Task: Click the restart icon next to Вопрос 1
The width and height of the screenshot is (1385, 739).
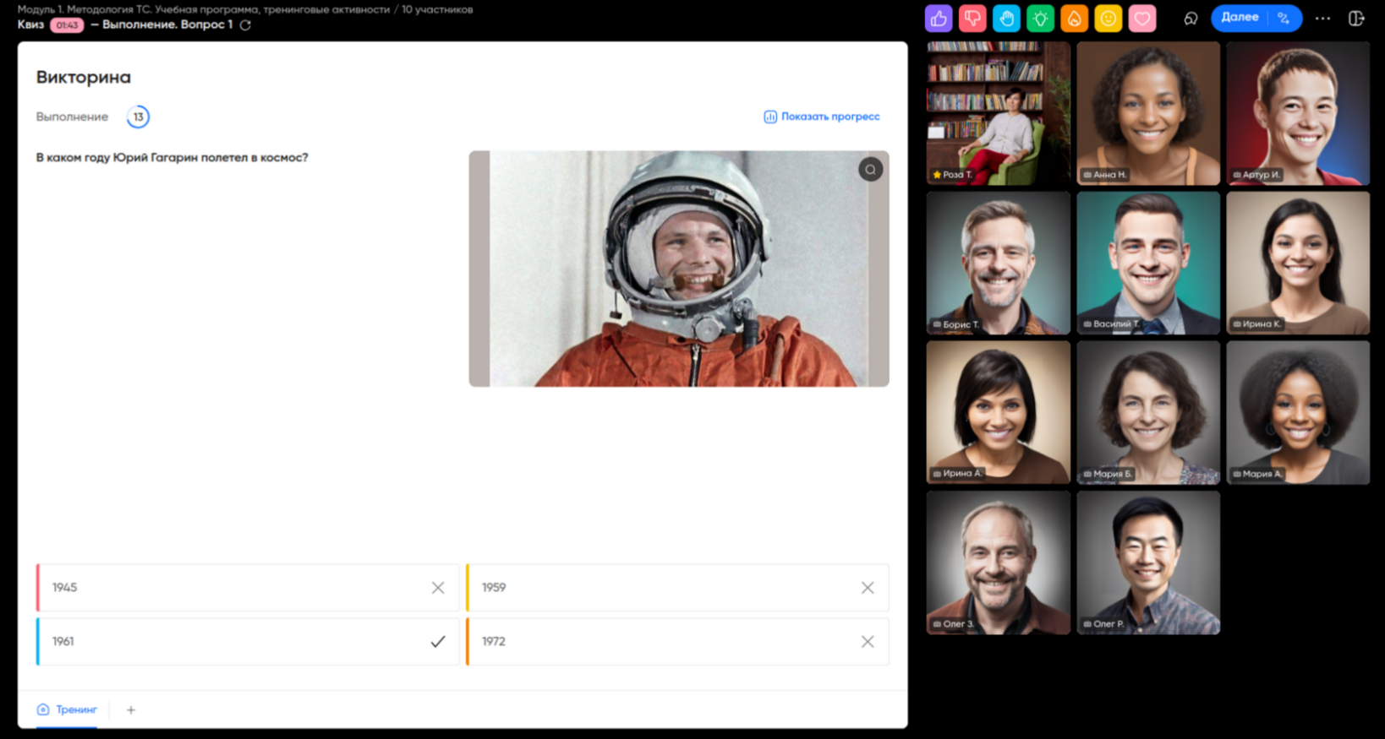Action: [x=245, y=25]
